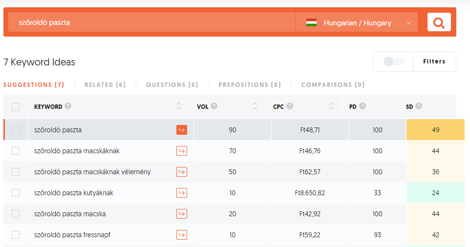This screenshot has height=247, width=470.
Task: Click arrow icon for 'szőroldó paszta fressnapf'
Action: [x=182, y=235]
